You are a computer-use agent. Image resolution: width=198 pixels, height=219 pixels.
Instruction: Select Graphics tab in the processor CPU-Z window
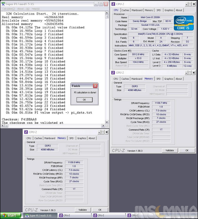169,10
